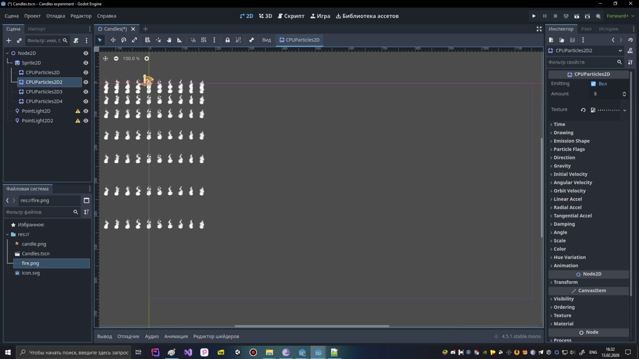
Task: Activate the Pan mode hand tool
Action: click(169, 40)
